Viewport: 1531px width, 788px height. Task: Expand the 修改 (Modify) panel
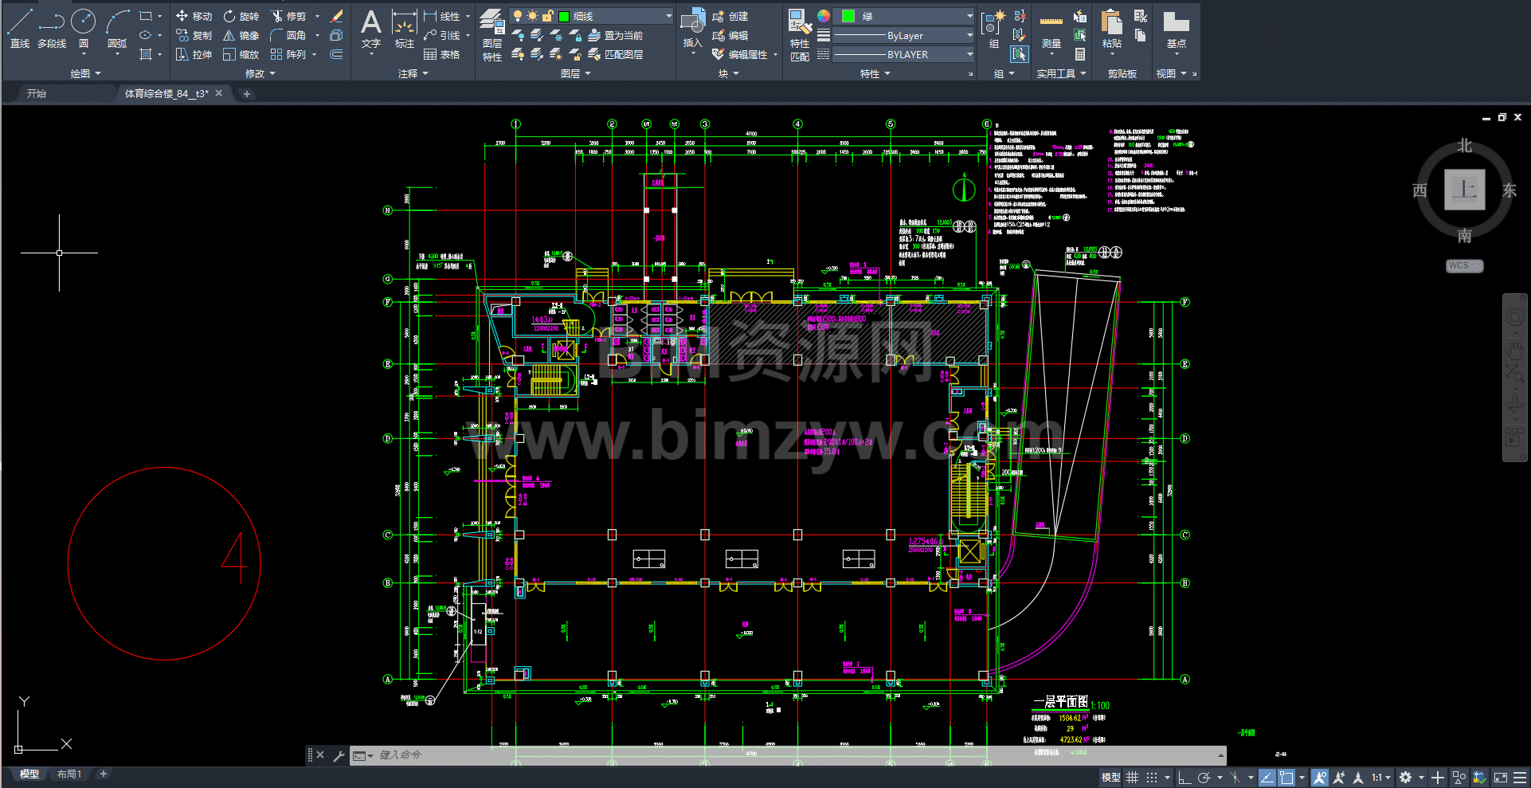pos(260,73)
